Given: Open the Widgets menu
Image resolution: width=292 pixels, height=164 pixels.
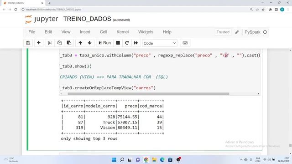Looking at the screenshot, I should (x=146, y=32).
